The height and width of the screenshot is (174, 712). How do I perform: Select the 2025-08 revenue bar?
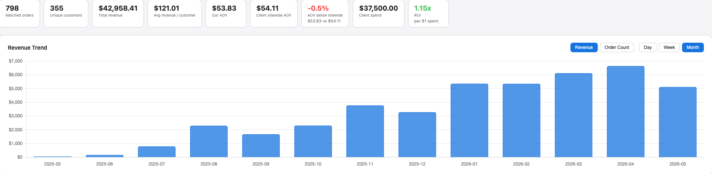point(209,142)
